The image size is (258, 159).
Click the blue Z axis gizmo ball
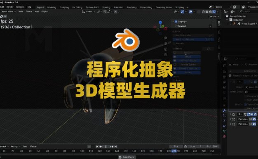pos(160,22)
